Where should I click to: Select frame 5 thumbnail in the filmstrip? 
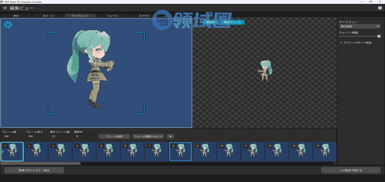pos(108,152)
